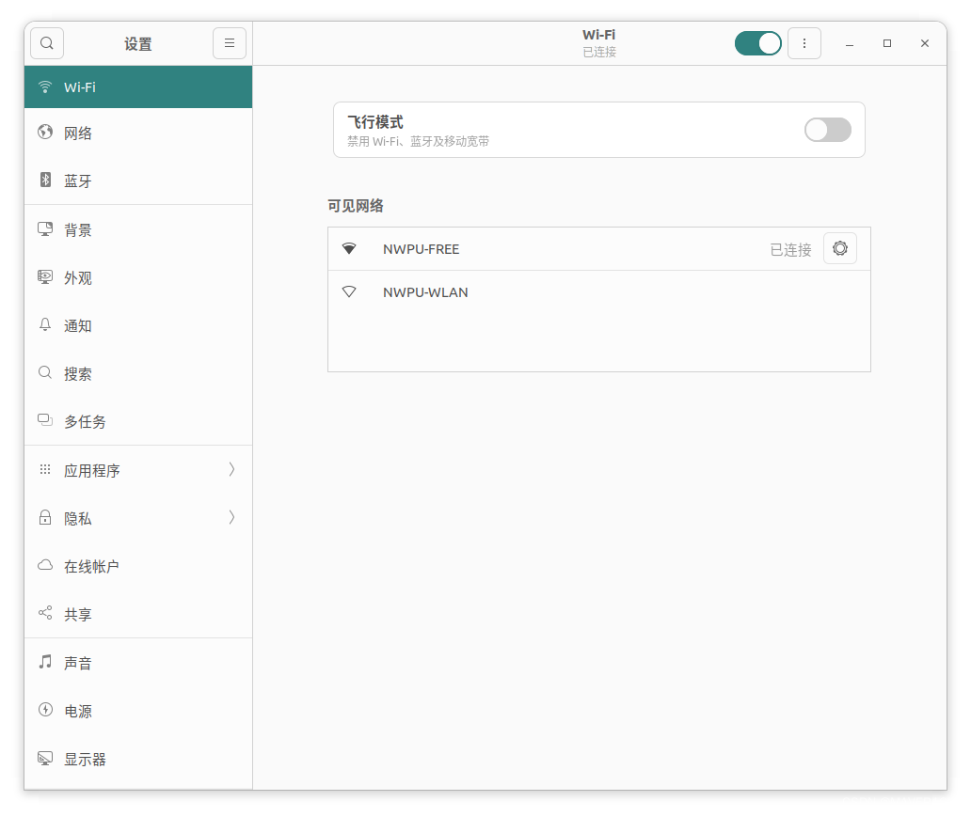The width and height of the screenshot is (971, 817).
Task: Open the 在线帐户 (Online Accounts) panel
Action: click(138, 566)
